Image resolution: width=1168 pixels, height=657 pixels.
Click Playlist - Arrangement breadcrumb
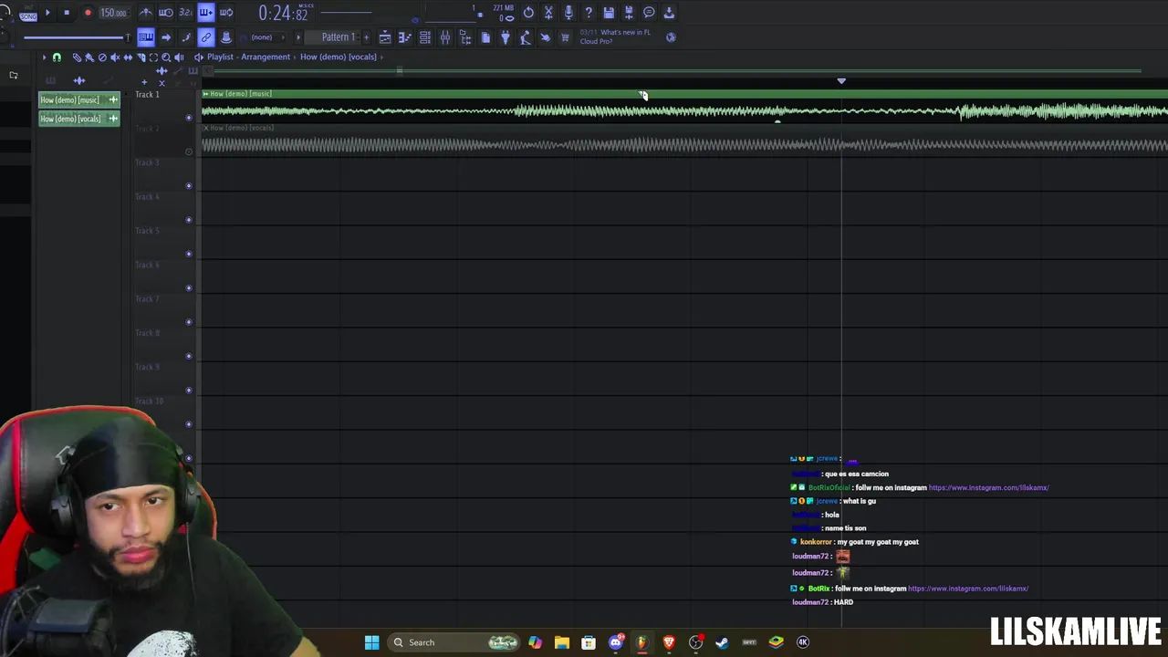248,57
